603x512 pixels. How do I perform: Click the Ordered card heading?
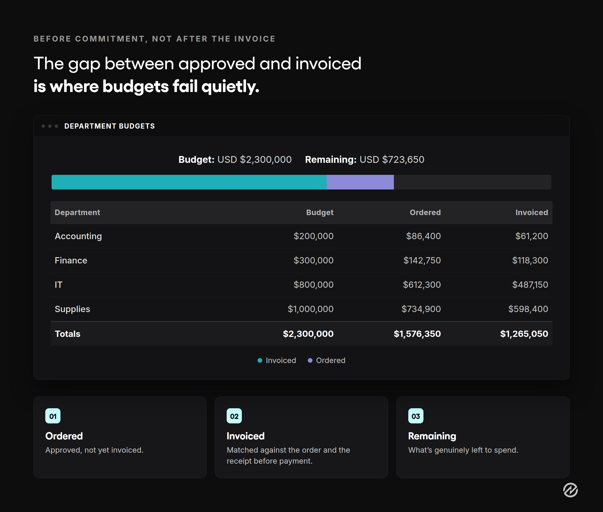[64, 436]
